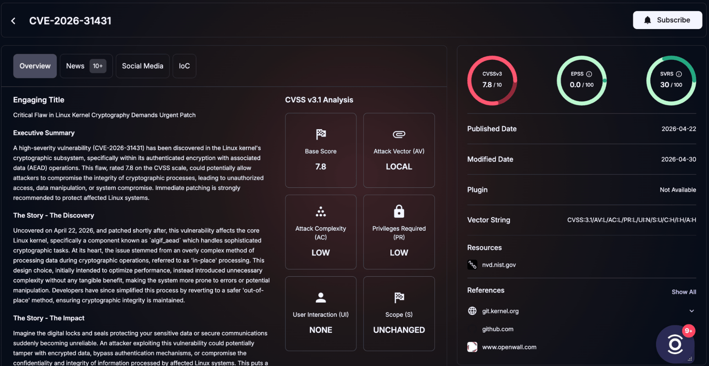This screenshot has width=709, height=366.
Task: Click the EPSS 0.0 score gauge
Action: click(x=581, y=80)
